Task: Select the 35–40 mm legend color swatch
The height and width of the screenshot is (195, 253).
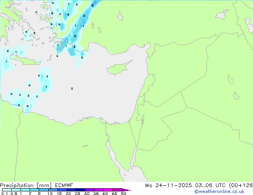Action: (99, 190)
